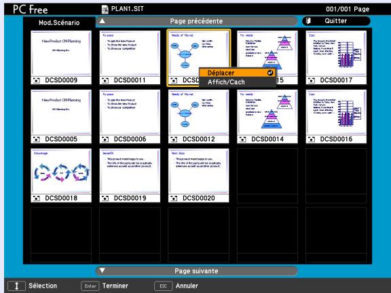Choose Affich/Cach from the context menu
Screen dimensions: 391x293
click(237, 82)
